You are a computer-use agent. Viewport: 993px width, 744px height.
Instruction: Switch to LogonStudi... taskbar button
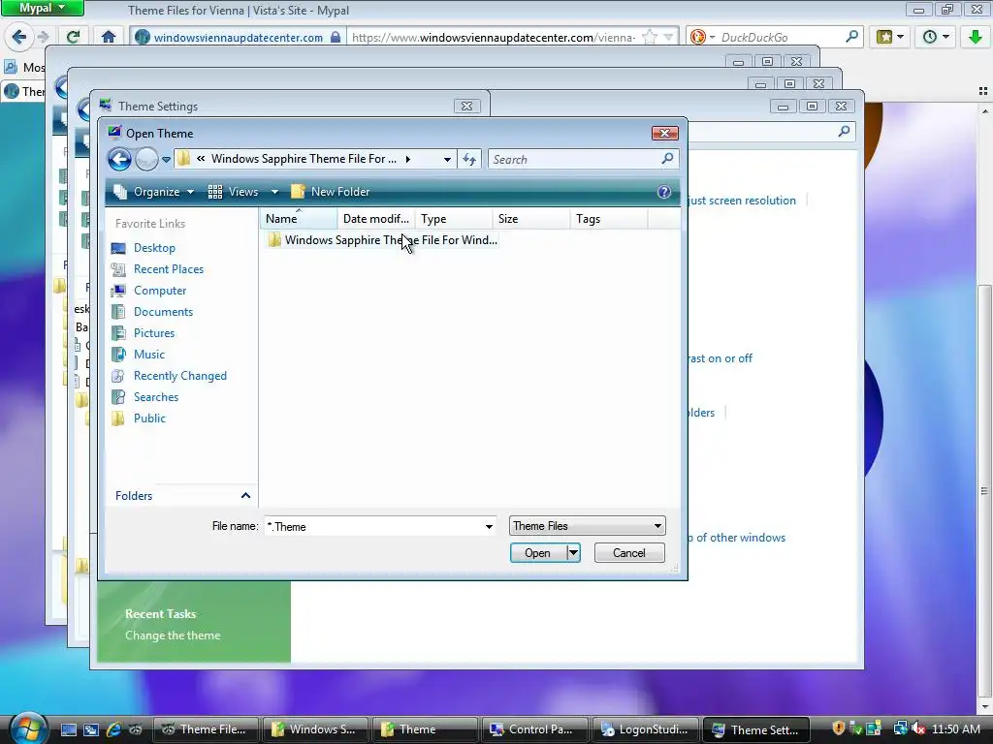click(644, 729)
